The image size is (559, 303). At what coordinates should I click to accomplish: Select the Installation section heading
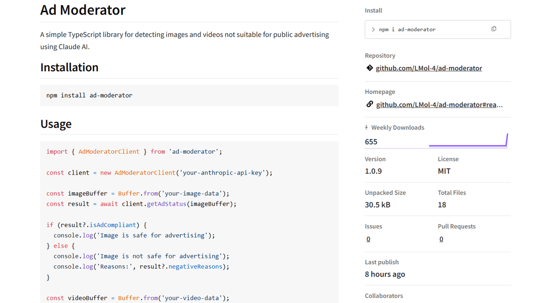pyautogui.click(x=69, y=67)
